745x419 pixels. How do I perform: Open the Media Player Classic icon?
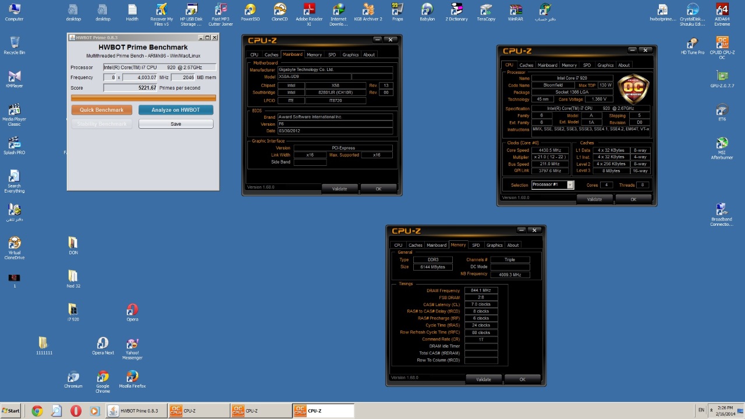pos(15,115)
